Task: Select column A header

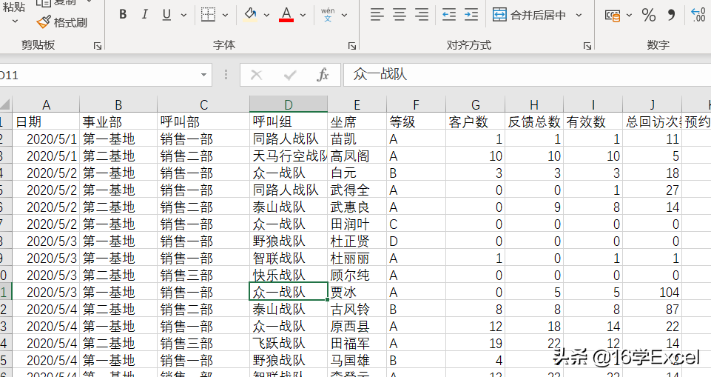Action: 46,104
